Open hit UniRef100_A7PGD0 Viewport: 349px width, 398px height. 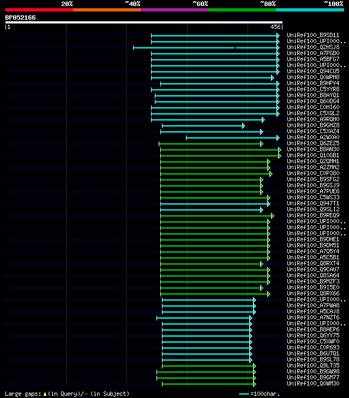point(313,53)
